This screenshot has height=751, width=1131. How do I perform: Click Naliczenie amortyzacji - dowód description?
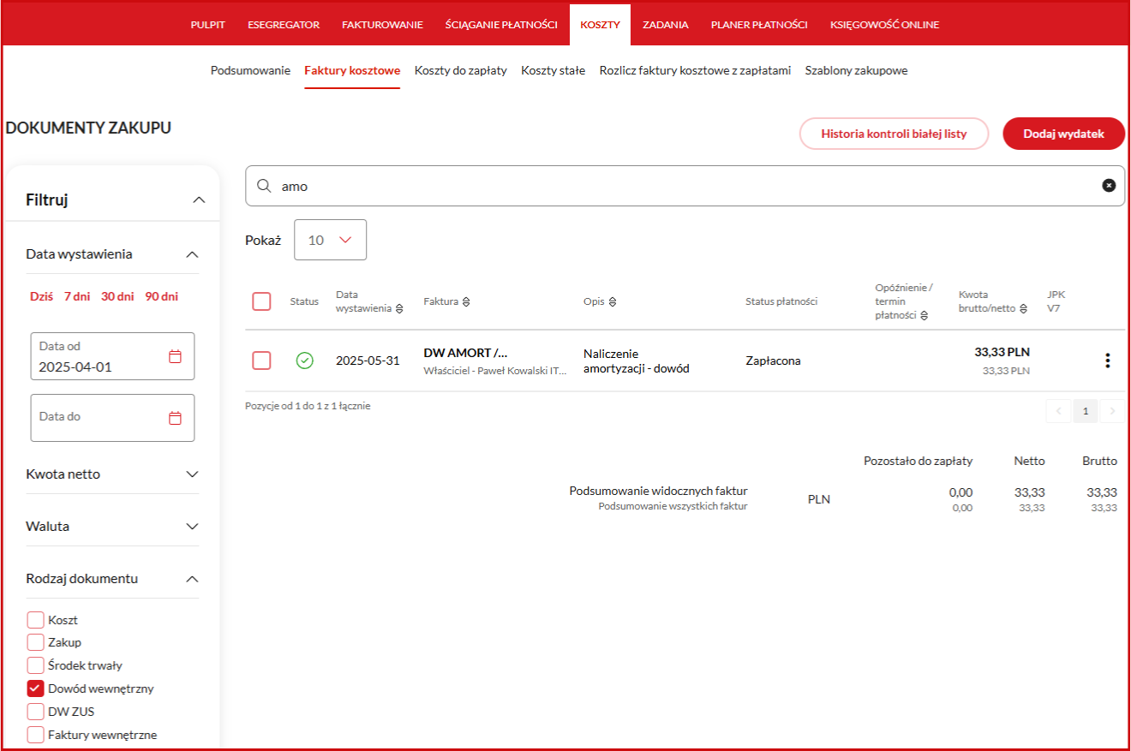click(637, 361)
